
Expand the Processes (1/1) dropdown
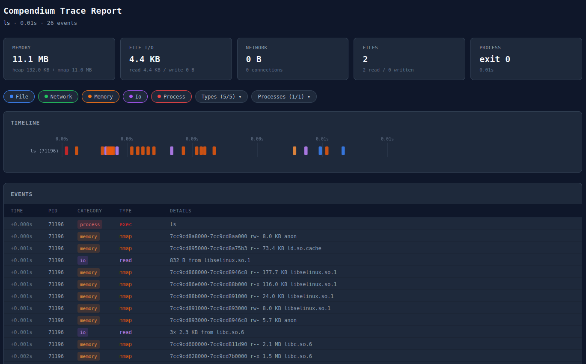point(283,97)
